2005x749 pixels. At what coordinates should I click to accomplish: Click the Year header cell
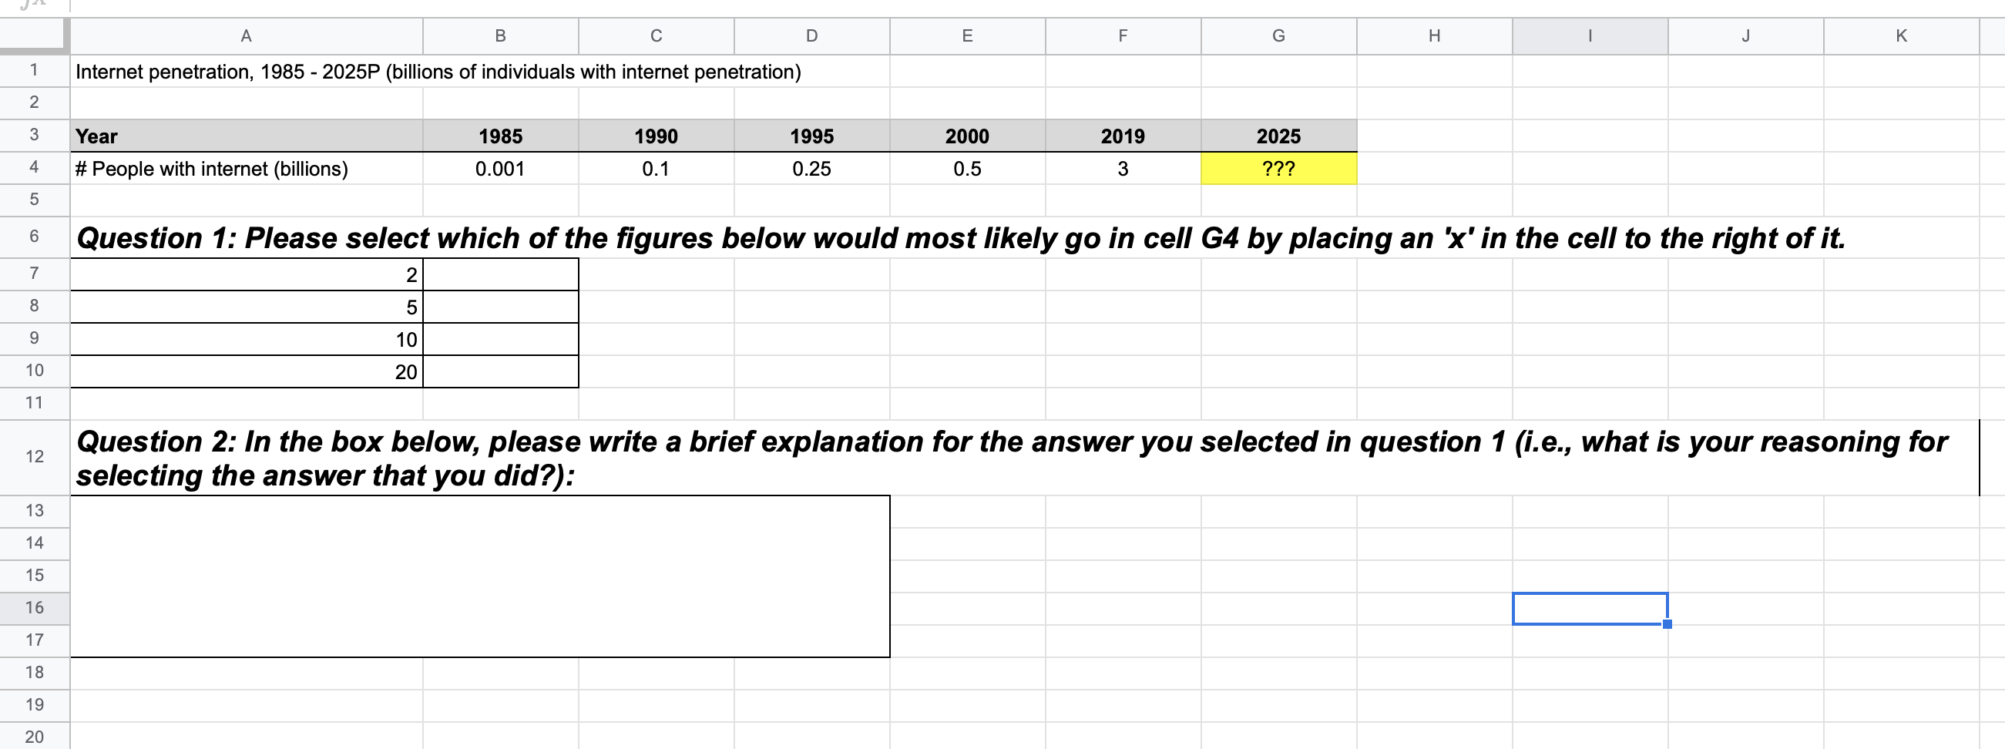246,136
